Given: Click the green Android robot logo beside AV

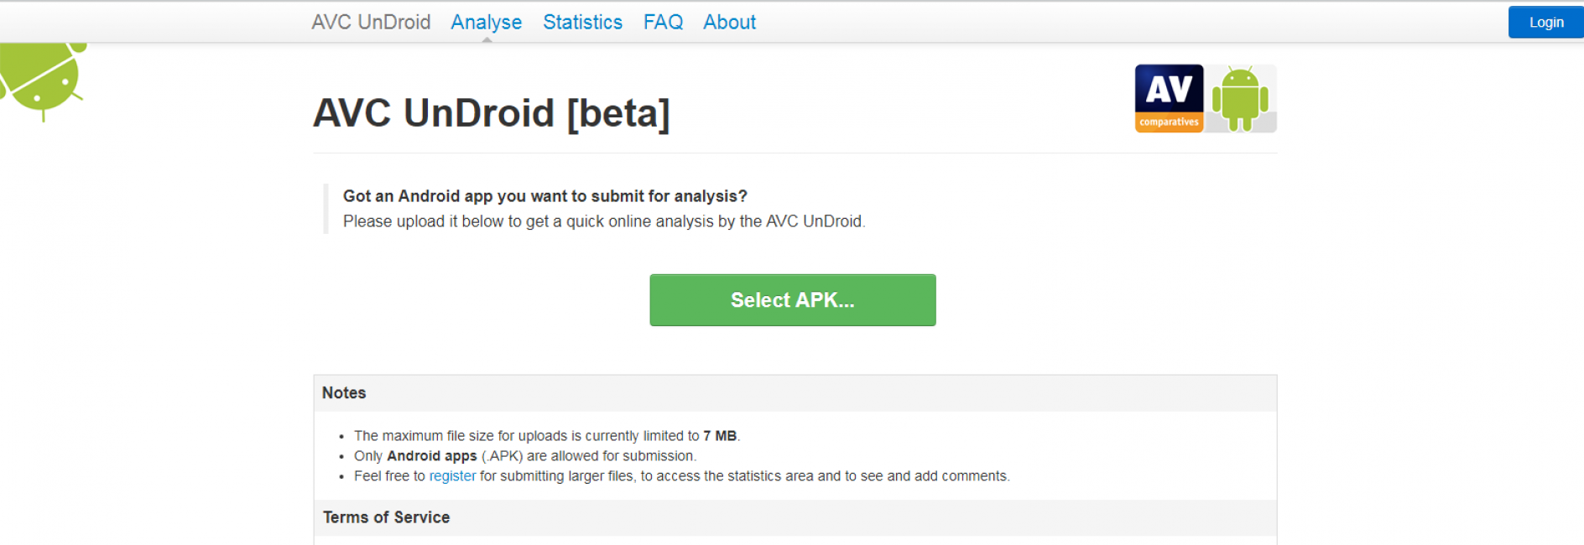Looking at the screenshot, I should (x=1240, y=98).
